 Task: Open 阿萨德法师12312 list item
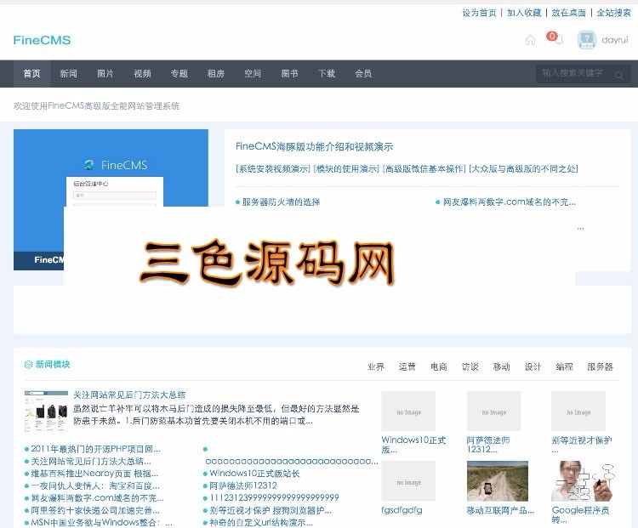[243, 485]
